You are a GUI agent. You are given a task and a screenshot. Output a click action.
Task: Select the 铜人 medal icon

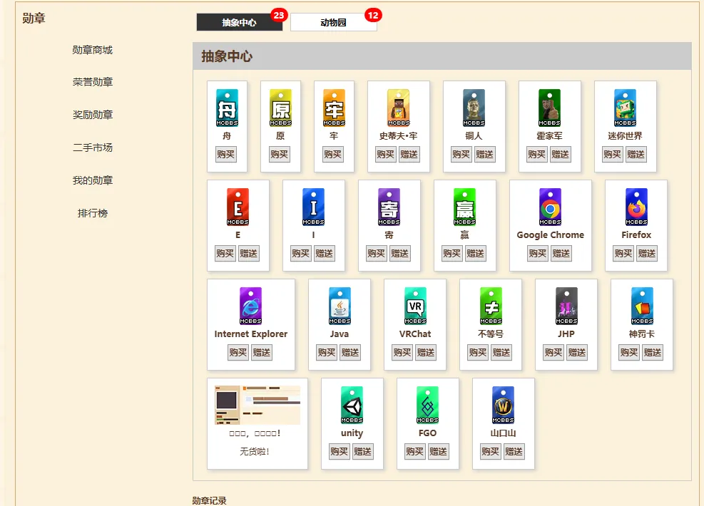(x=474, y=108)
